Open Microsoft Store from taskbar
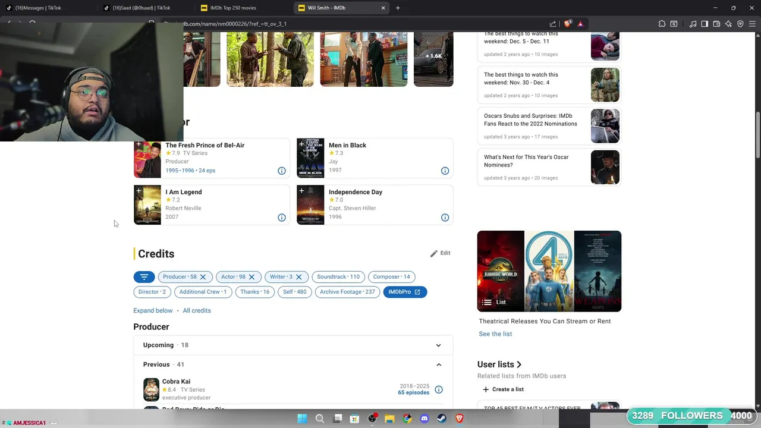This screenshot has height=428, width=761. coord(355,418)
